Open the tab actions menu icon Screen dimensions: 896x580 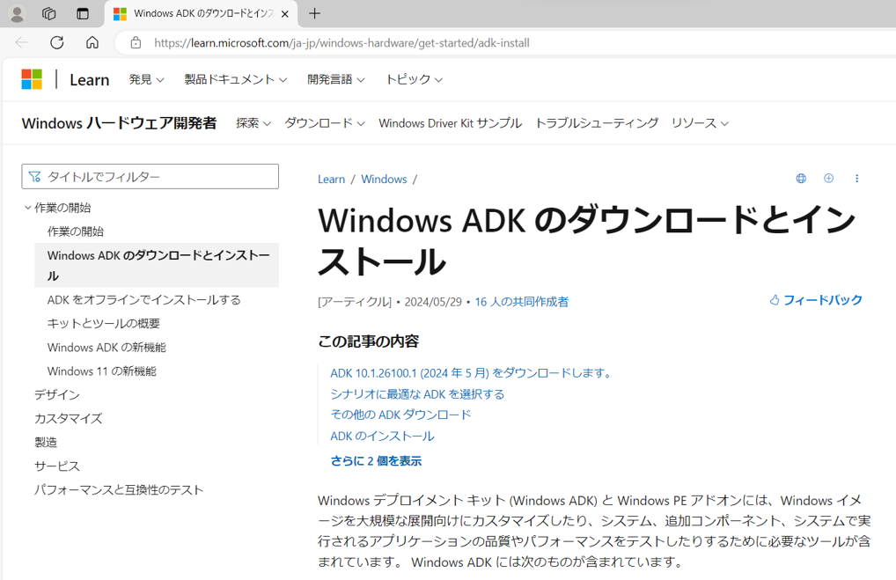[83, 14]
